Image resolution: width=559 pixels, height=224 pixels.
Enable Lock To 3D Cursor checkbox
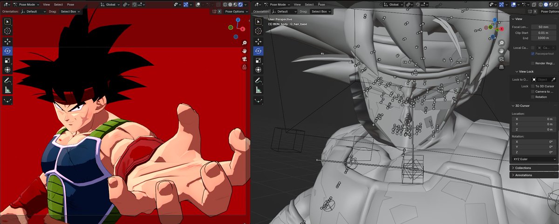coord(533,86)
